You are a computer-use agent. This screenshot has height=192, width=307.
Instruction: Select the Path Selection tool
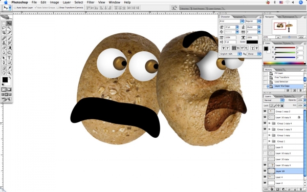coord(4,58)
